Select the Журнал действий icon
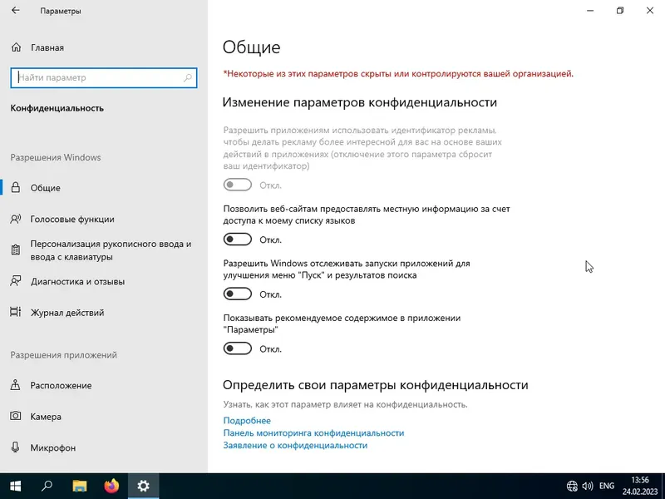This screenshot has width=665, height=499. coord(17,312)
